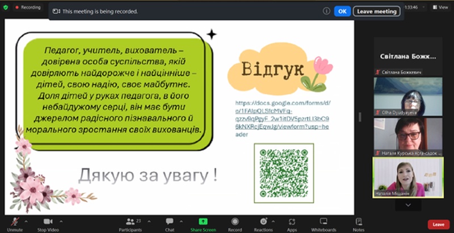Image resolution: width=454 pixels, height=233 pixels.
Task: Open Reactions menu
Action: click(263, 224)
